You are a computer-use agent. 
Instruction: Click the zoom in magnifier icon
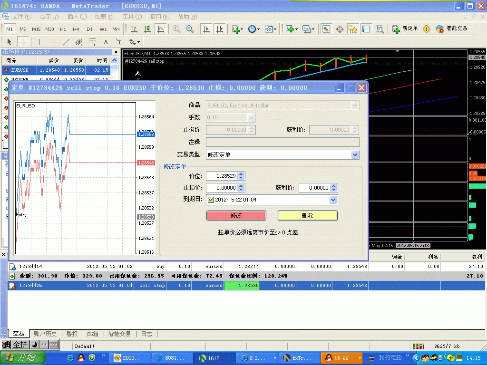pos(176,29)
